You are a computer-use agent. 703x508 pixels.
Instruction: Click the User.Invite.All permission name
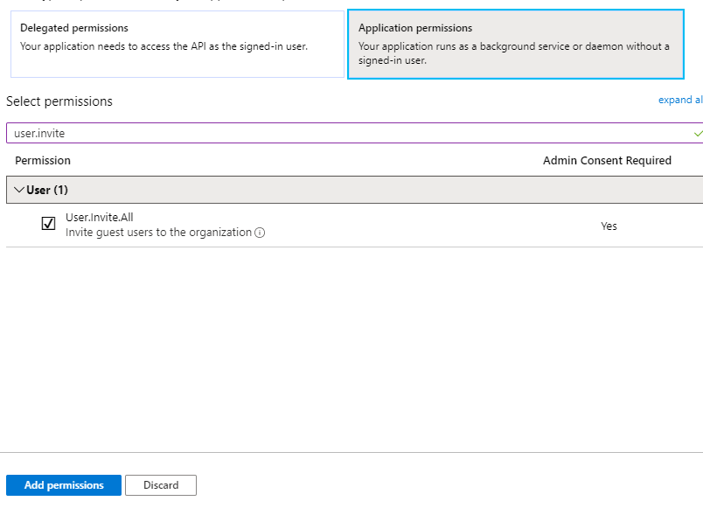[99, 218]
